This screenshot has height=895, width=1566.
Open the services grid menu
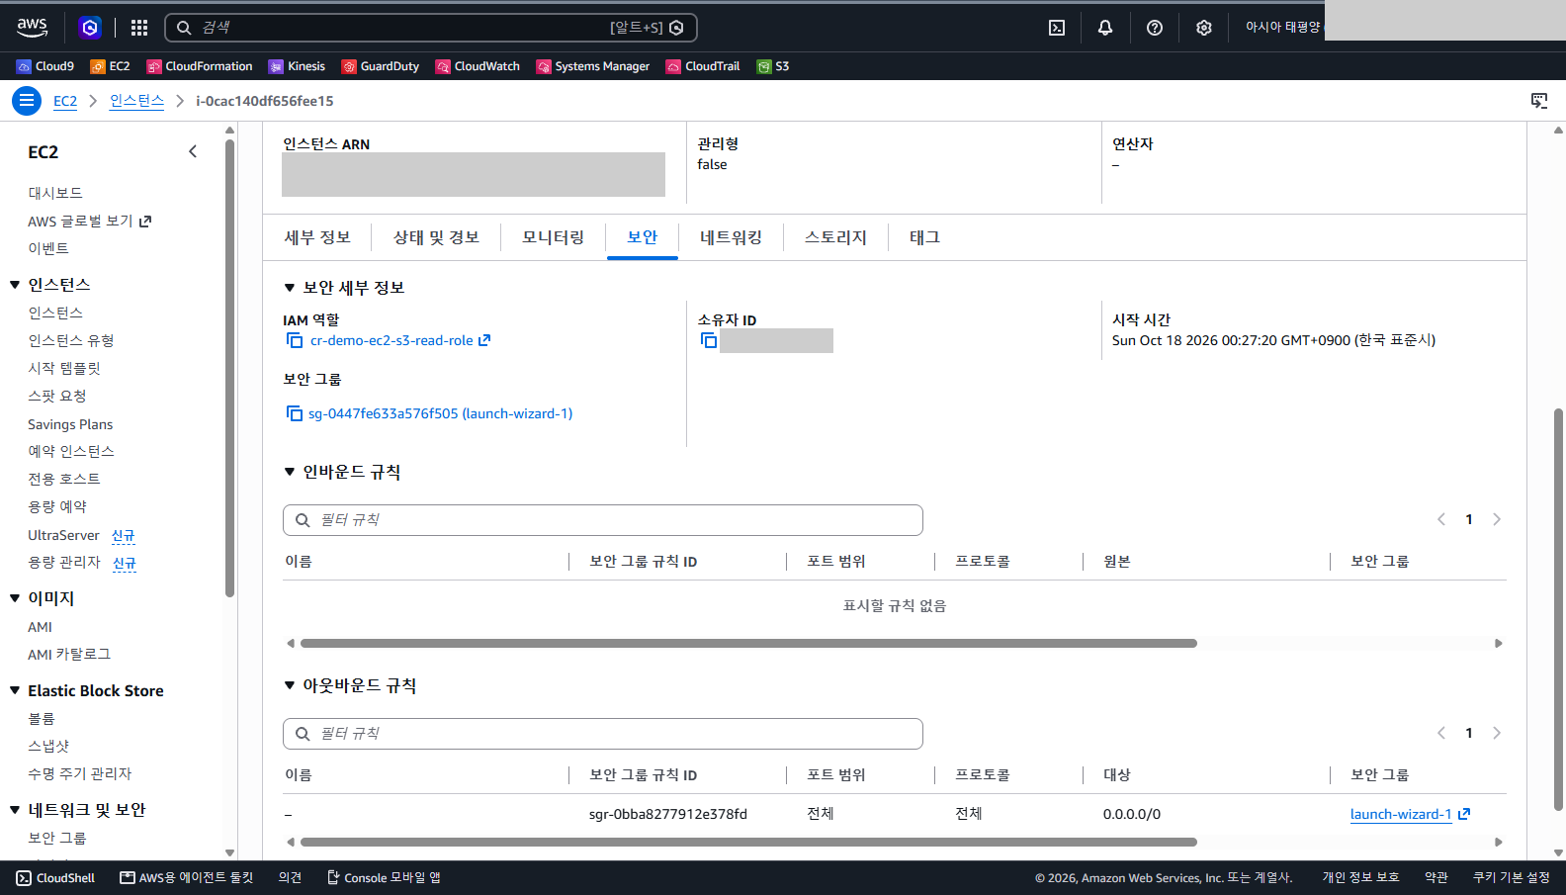(139, 28)
